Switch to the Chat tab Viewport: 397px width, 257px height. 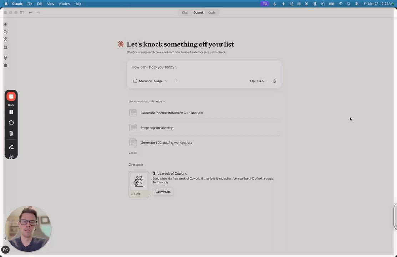click(185, 12)
